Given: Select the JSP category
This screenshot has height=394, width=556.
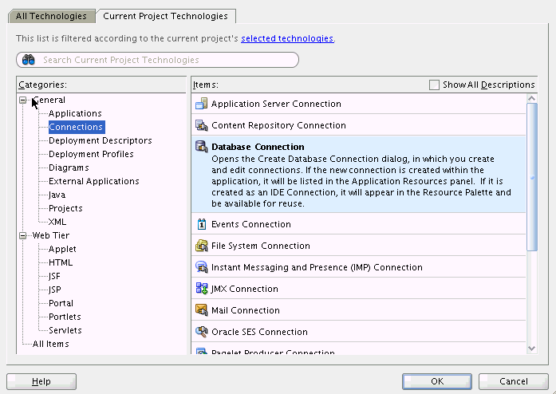Looking at the screenshot, I should [55, 290].
